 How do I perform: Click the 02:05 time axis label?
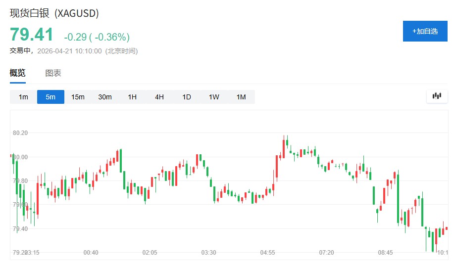[150, 253]
